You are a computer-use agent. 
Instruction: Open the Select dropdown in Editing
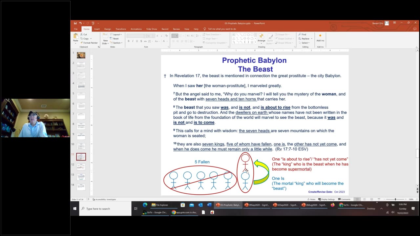(x=304, y=43)
